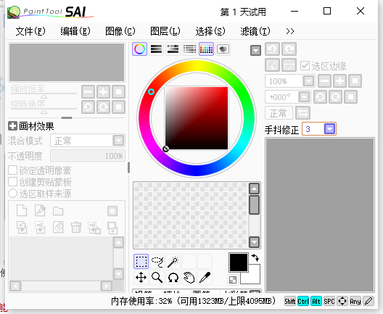Toggle the 选区边缘 checkbox
The height and width of the screenshot is (314, 383).
tap(305, 66)
